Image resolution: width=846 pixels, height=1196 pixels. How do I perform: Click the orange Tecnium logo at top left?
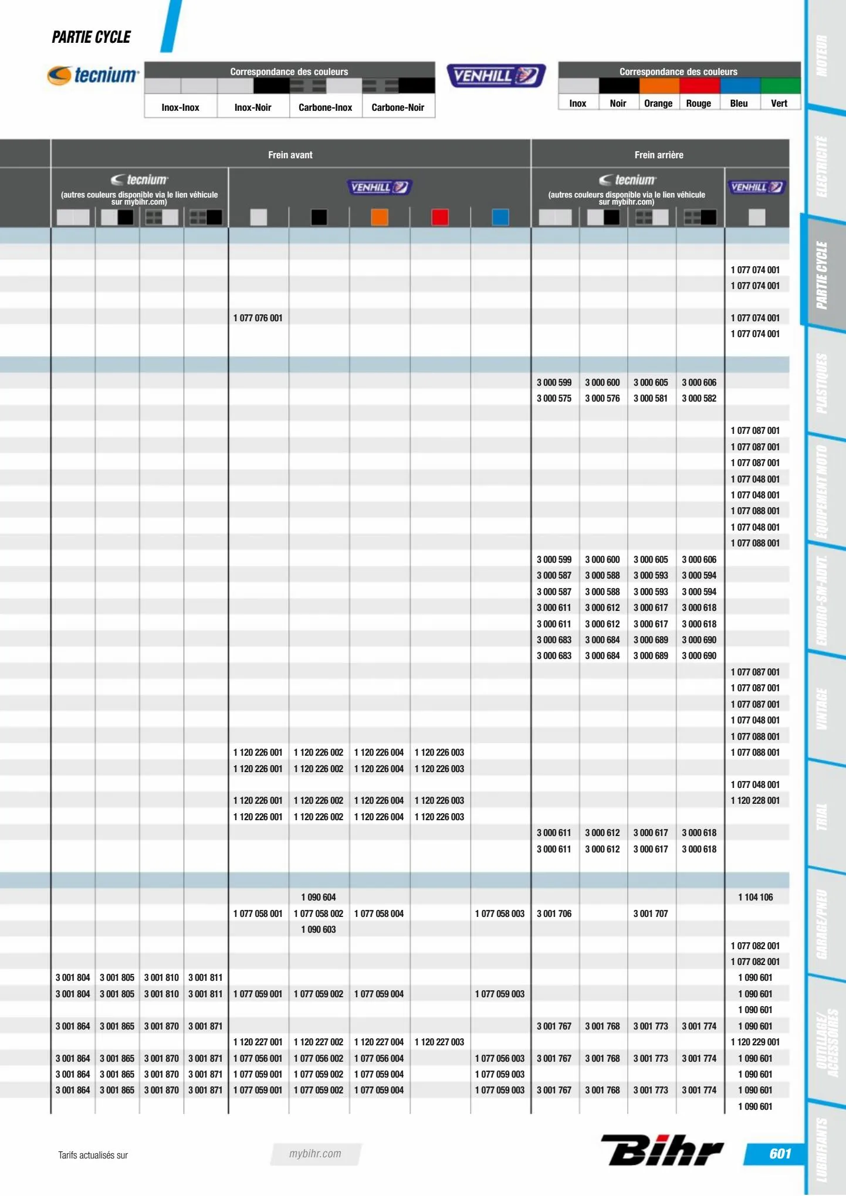click(93, 75)
